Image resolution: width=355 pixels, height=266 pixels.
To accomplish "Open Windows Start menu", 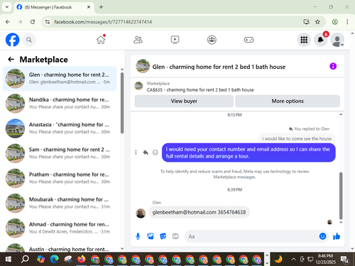I will coord(8,259).
